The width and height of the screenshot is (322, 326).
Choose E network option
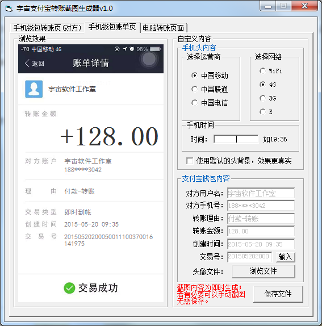tap(266, 112)
